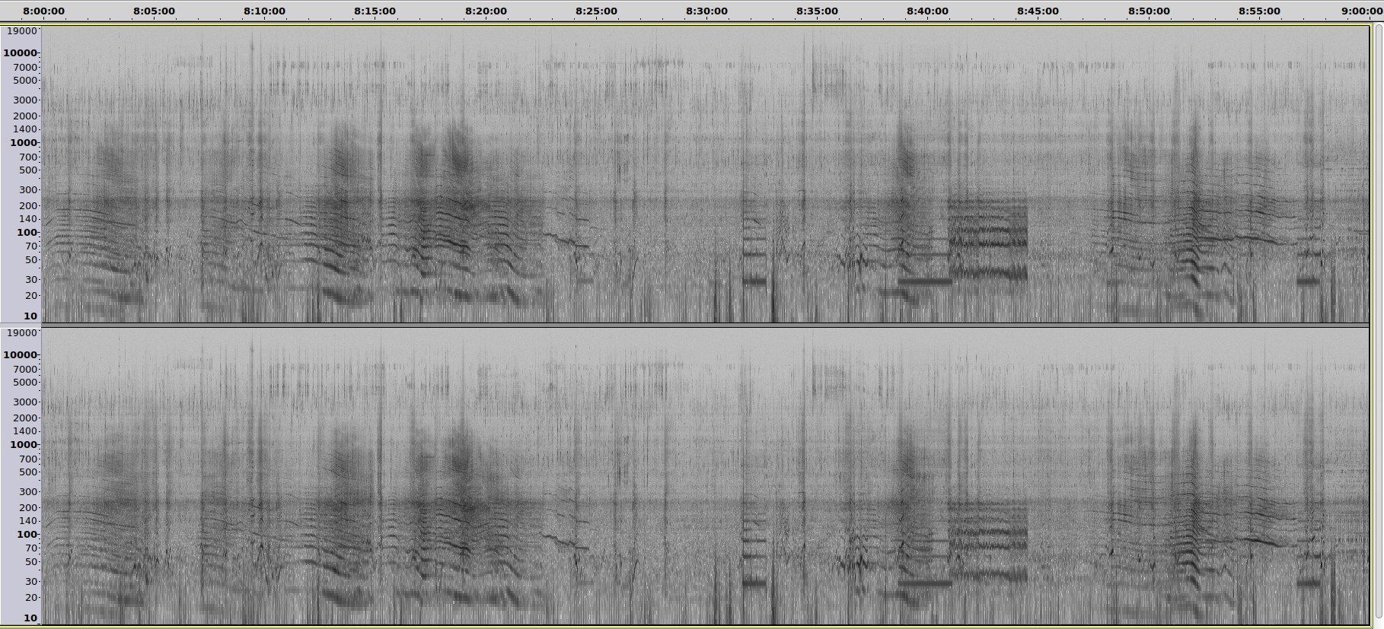This screenshot has height=629, width=1384.
Task: Select the 8:30:00 position on the time ruler
Action: 706,11
